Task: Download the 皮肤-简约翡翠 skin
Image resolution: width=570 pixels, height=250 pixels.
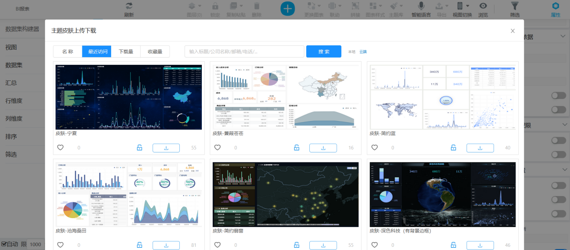Action: tap(323, 246)
